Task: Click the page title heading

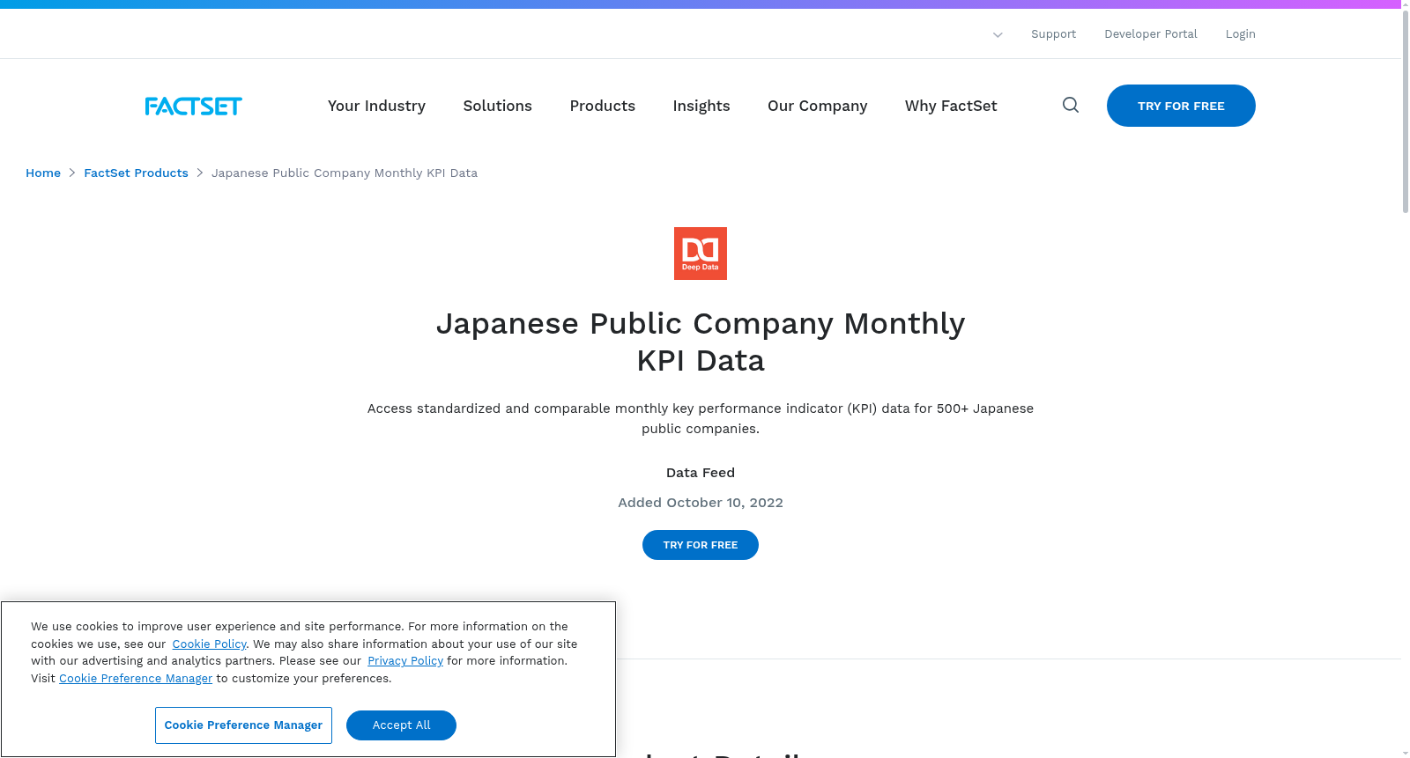Action: pos(701,342)
